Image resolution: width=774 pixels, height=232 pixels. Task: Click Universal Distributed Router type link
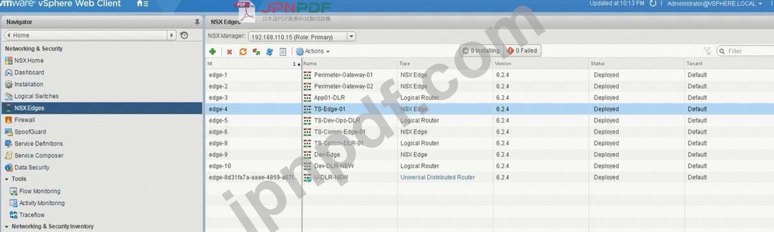point(437,178)
